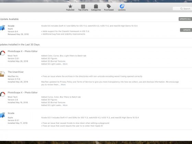The height and width of the screenshot is (144, 192).
Task: Click 'Additional bug fixes and stability improvements' line
Action: 63,34
